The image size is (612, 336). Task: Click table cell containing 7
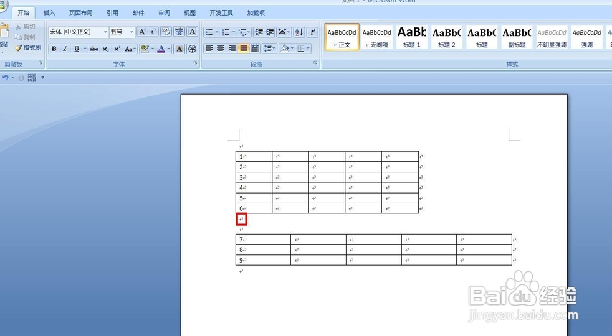(x=263, y=240)
